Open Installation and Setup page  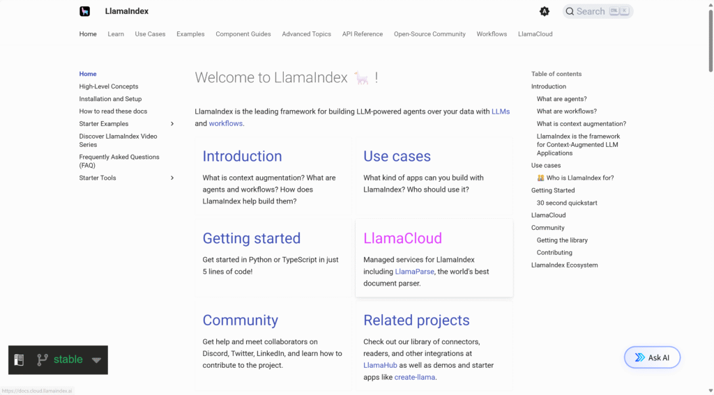(110, 99)
